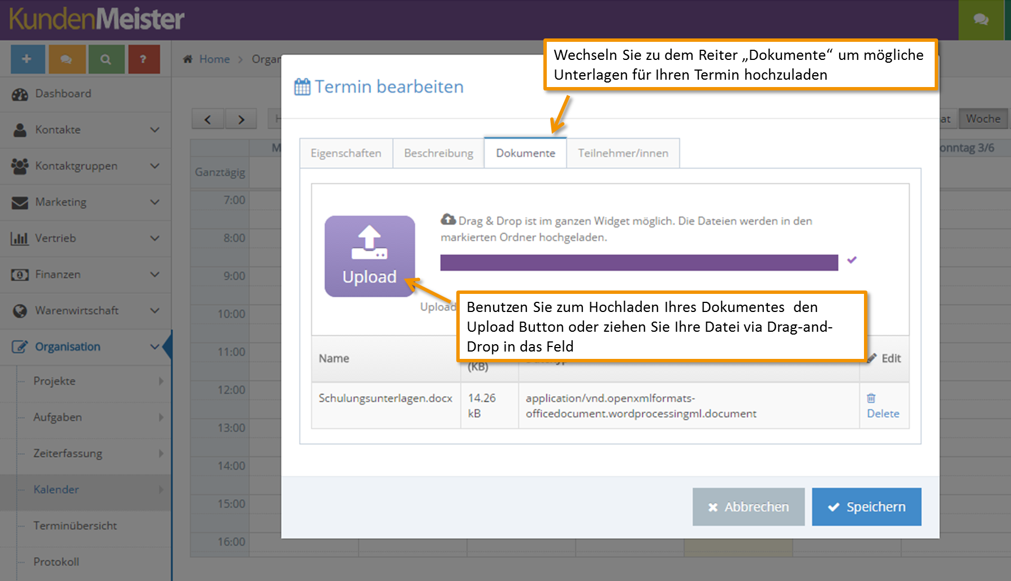Open the orange chat messages icon
The image size is (1011, 581).
(x=67, y=59)
